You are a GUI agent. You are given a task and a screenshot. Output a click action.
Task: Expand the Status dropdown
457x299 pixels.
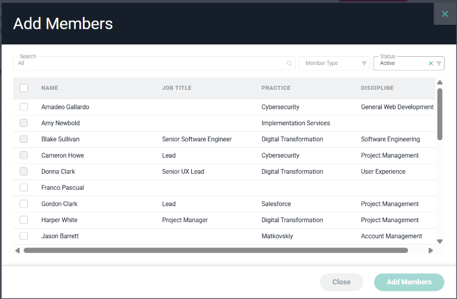click(408, 63)
